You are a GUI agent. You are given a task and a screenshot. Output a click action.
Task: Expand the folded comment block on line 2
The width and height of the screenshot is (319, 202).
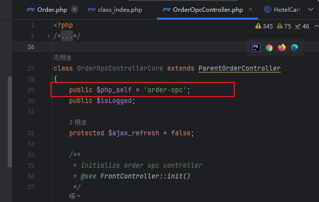coord(49,36)
